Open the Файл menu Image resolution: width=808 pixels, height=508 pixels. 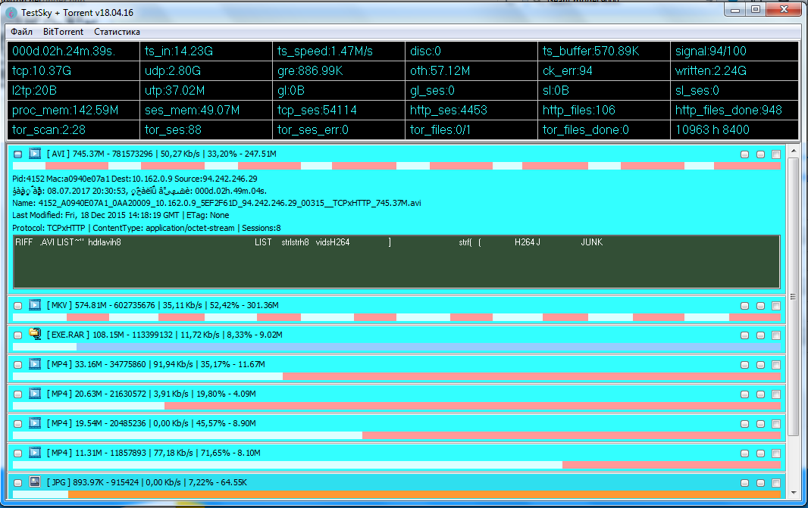(x=21, y=32)
